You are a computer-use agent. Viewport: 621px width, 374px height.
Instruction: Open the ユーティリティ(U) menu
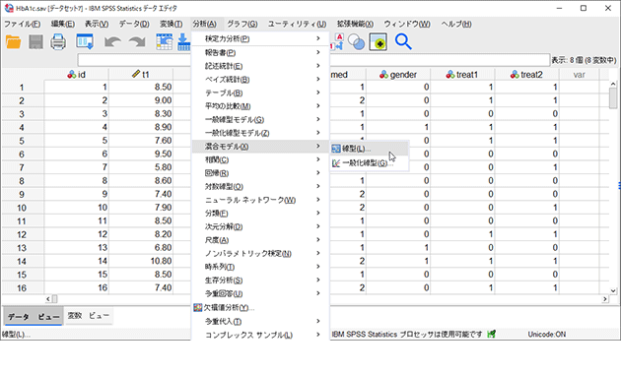(297, 25)
